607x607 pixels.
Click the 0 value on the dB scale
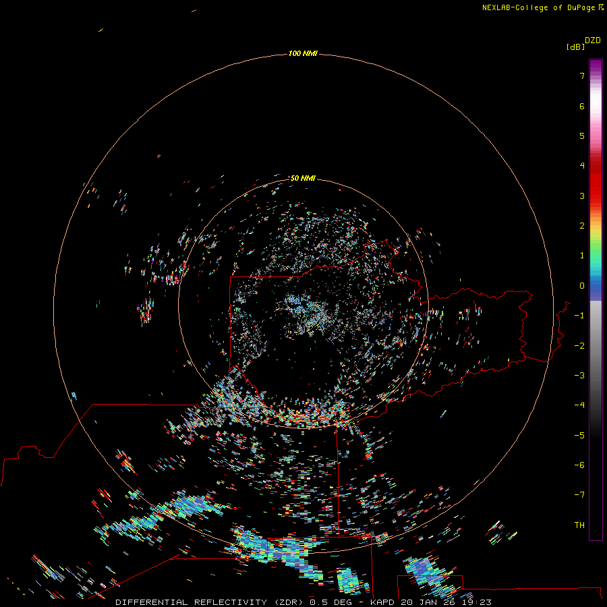(582, 286)
